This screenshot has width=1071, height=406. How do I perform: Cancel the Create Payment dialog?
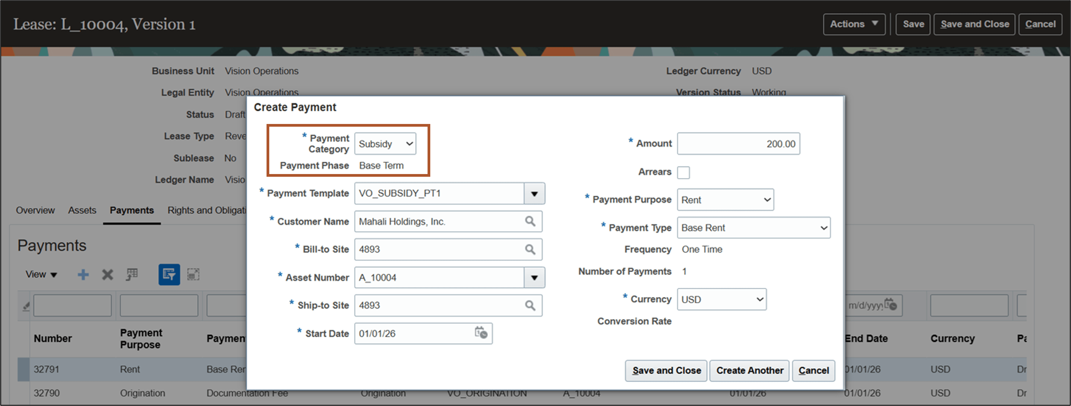point(814,370)
